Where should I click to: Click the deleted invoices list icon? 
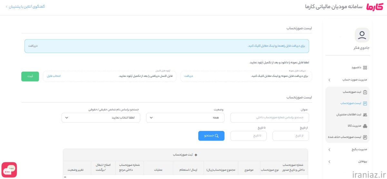point(365,137)
